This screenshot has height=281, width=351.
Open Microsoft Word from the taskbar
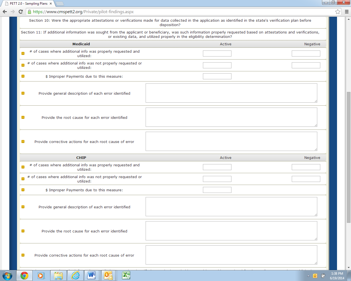[x=91, y=275]
